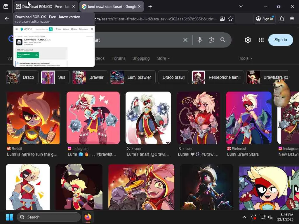Screen dimensions: 299x224
Task: Select the Sus suggestion chip
Action: [x=55, y=77]
